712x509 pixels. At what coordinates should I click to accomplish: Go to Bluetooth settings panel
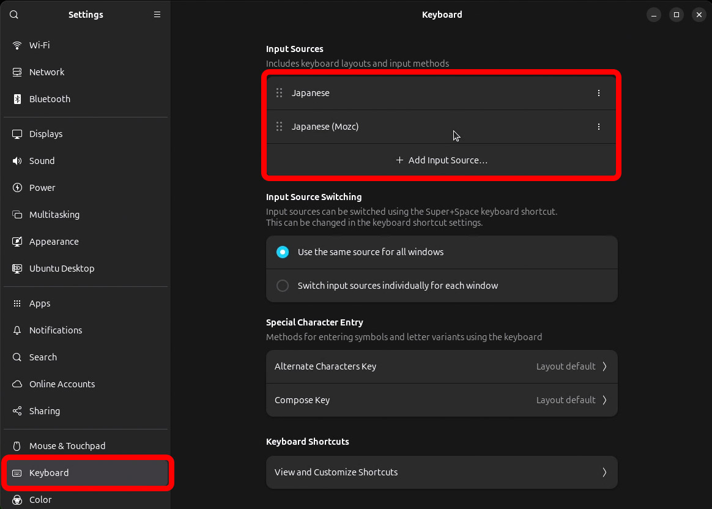[x=86, y=99]
